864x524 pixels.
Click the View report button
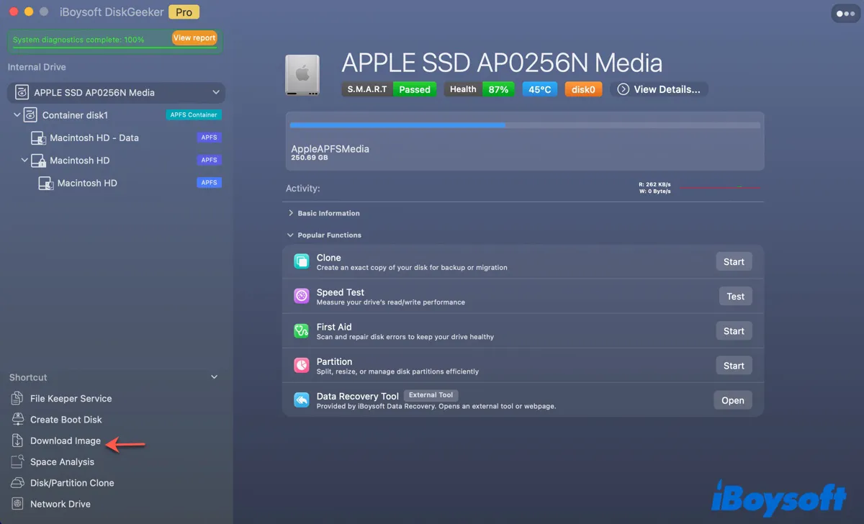click(194, 38)
